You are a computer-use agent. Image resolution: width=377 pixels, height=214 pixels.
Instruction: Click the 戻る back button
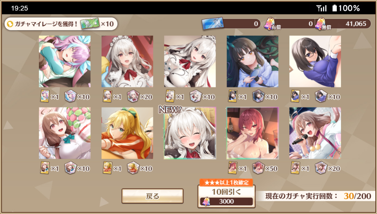tap(152, 196)
